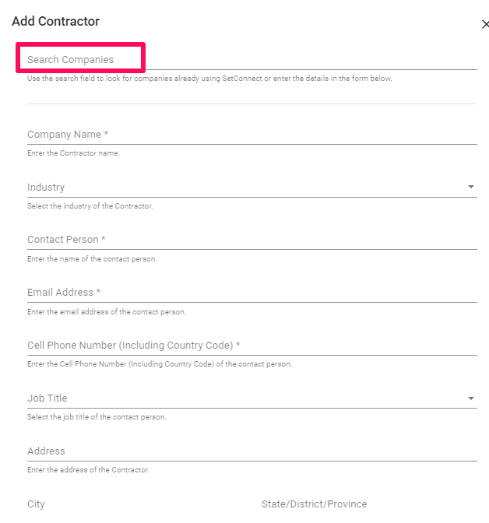The width and height of the screenshot is (489, 523).
Task: Open the Industry dropdown arrow
Action: pyautogui.click(x=470, y=187)
